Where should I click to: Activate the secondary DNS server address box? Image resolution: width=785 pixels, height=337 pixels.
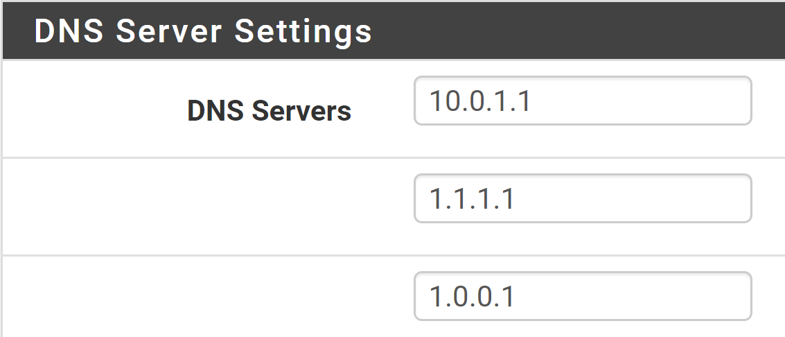[583, 198]
